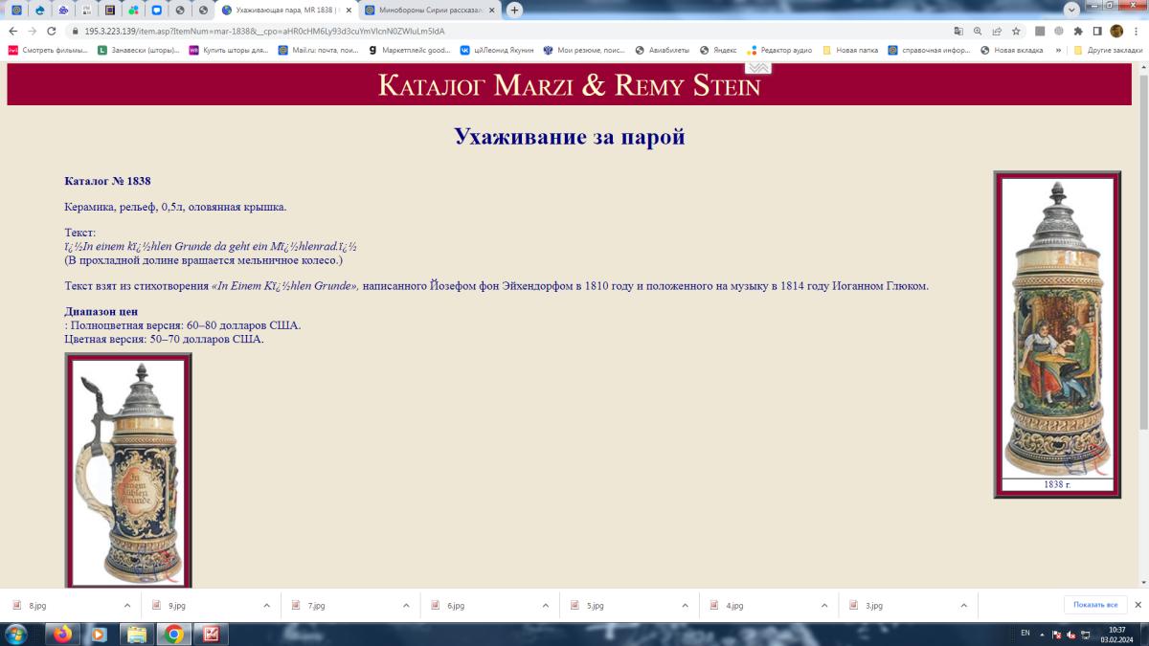This screenshot has width=1149, height=646.
Task: Expand options arrow for 8.jpg download
Action: [127, 605]
